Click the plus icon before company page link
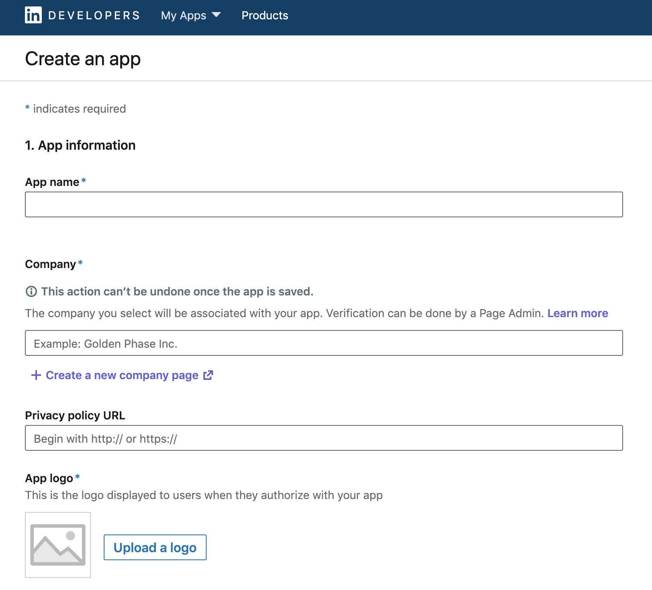The image size is (652, 590). click(x=36, y=375)
